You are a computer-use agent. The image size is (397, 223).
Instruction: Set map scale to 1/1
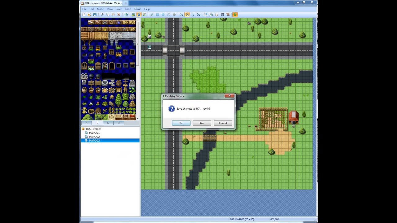[x=181, y=15]
